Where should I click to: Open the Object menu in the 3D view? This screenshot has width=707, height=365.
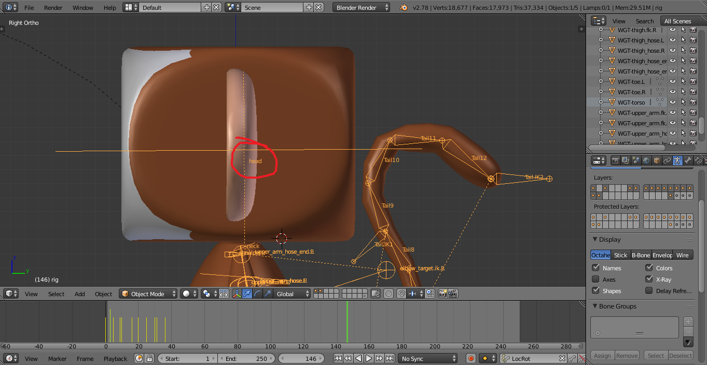point(103,294)
